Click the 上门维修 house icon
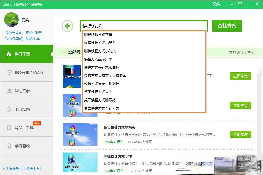 click(9, 109)
